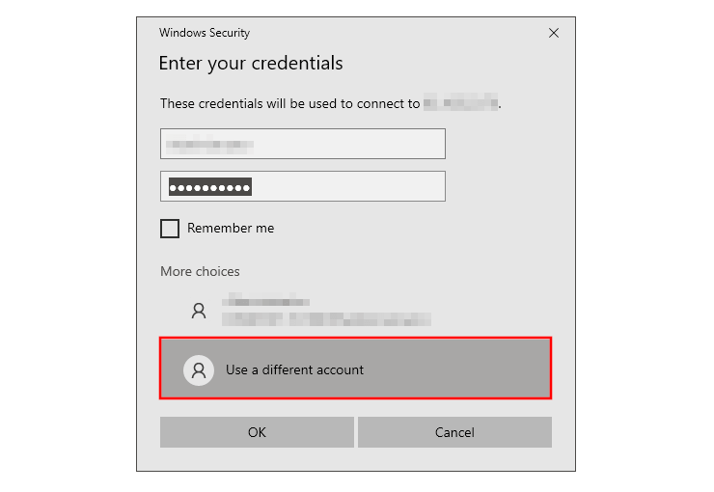The image size is (714, 492).
Task: Close the Windows Security dialog
Action: tap(554, 33)
